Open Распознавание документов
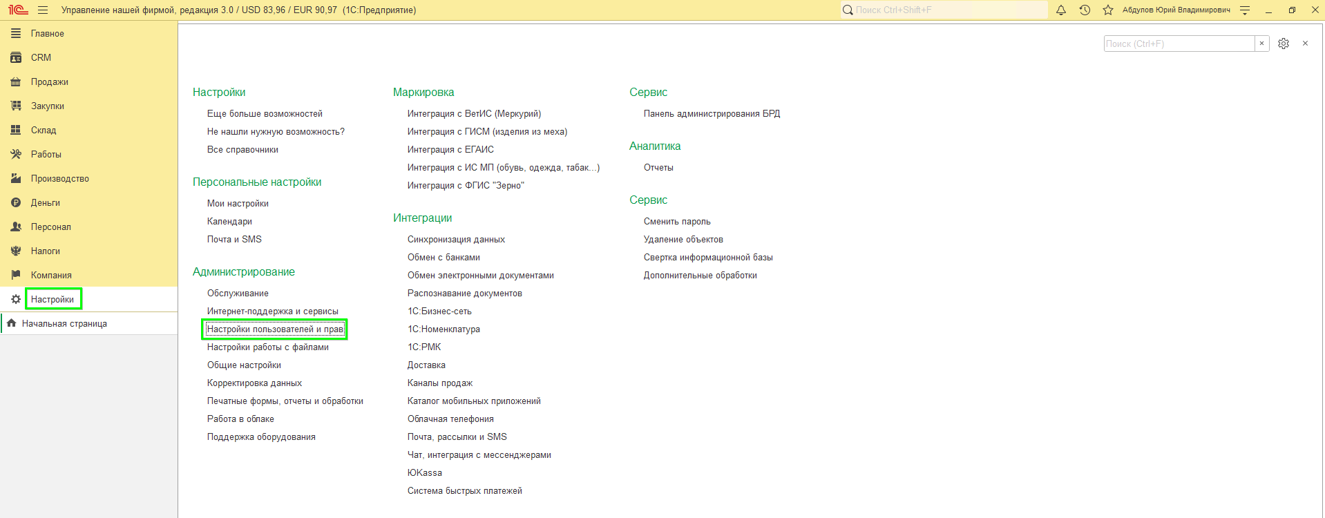This screenshot has width=1325, height=518. point(465,293)
